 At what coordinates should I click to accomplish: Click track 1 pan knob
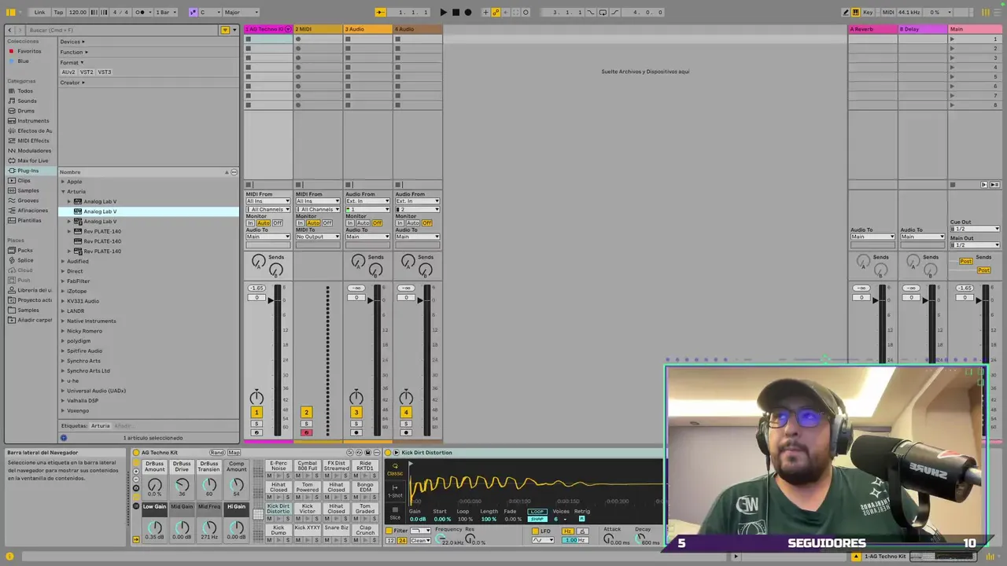click(x=256, y=398)
